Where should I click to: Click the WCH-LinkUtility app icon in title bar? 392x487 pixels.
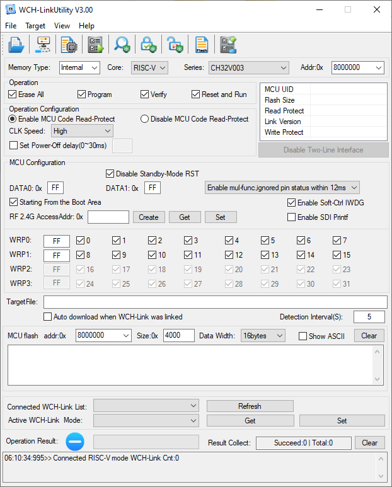click(x=10, y=9)
